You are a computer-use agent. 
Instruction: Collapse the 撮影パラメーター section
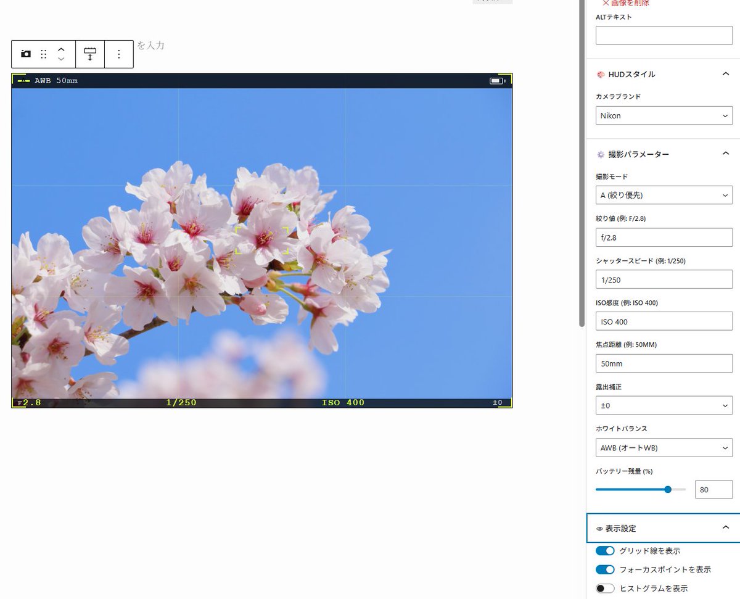pyautogui.click(x=726, y=153)
